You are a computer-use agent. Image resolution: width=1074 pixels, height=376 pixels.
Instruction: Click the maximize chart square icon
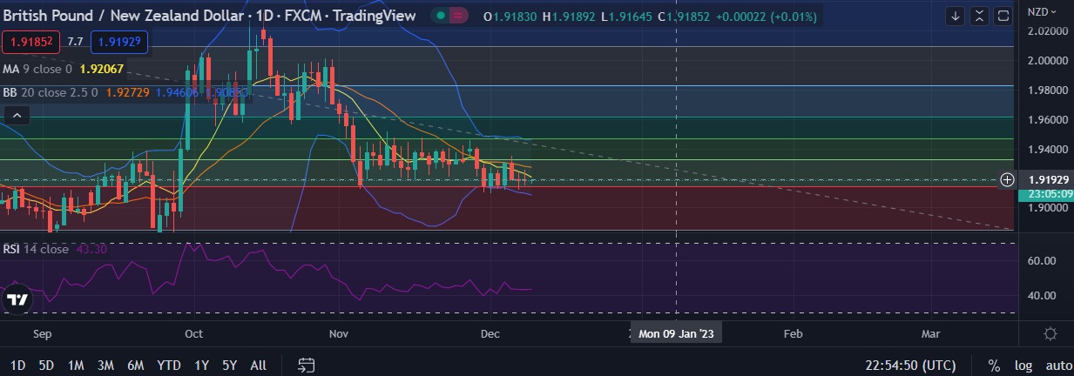[x=1003, y=16]
